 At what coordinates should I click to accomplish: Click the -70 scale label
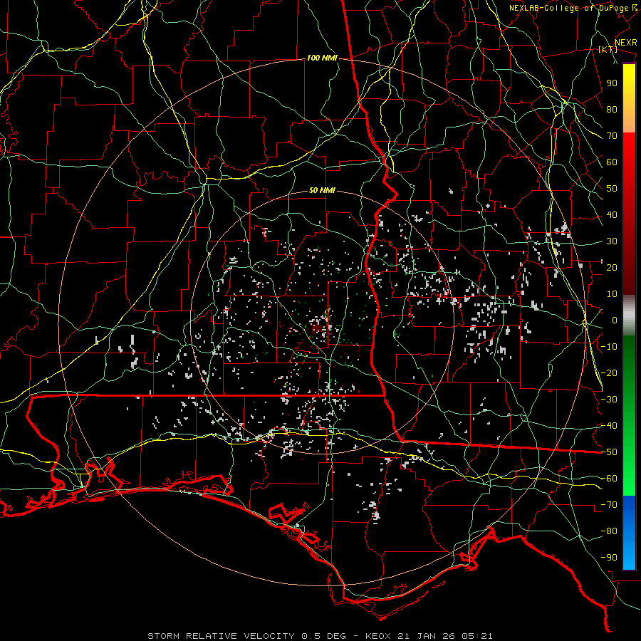[609, 505]
